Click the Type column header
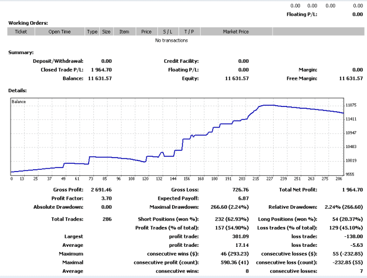The image size is (367, 278). pyautogui.click(x=92, y=32)
